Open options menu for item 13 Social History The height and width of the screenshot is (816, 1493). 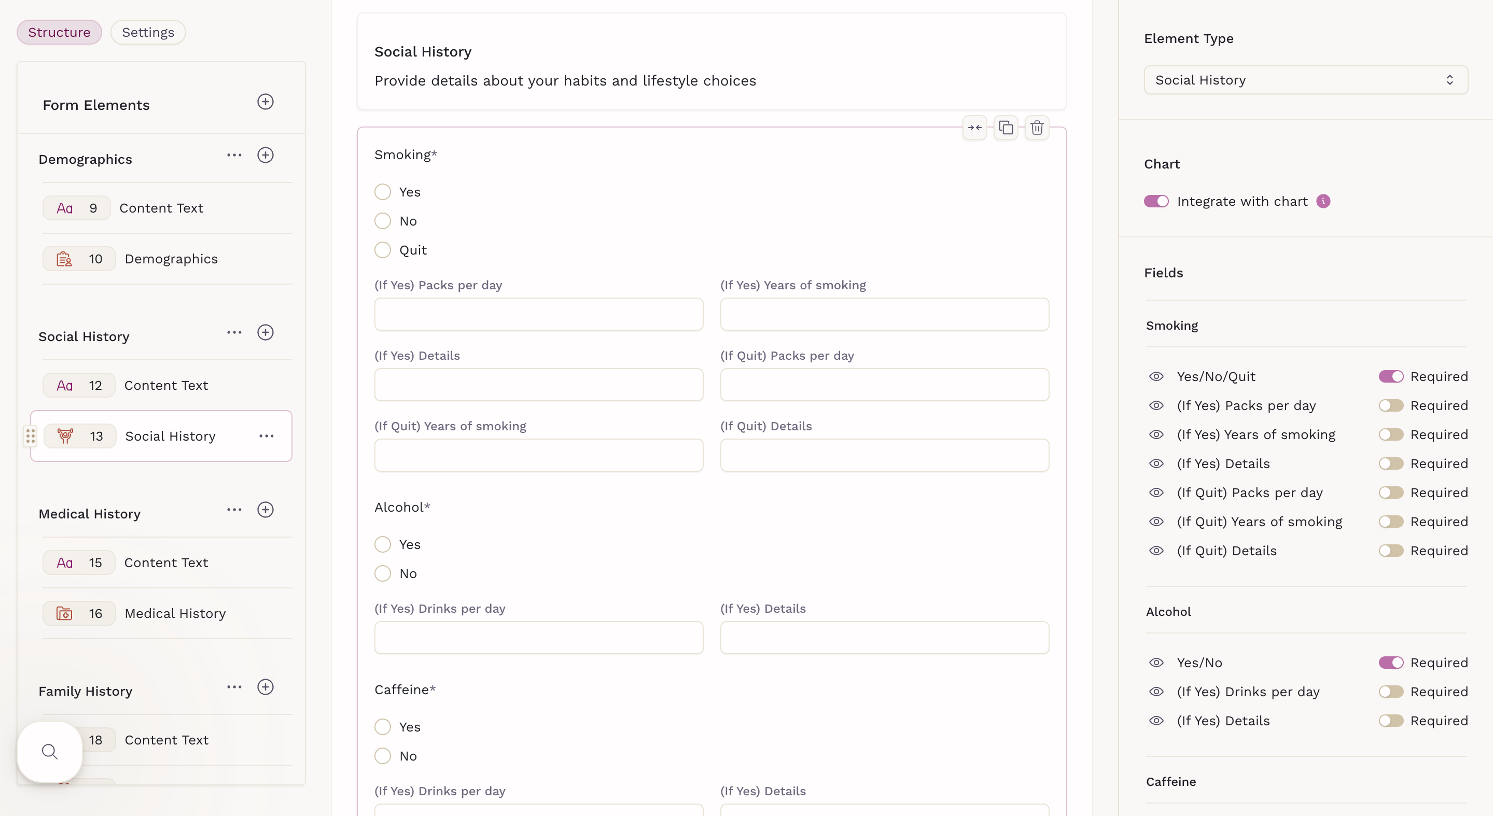pyautogui.click(x=266, y=436)
